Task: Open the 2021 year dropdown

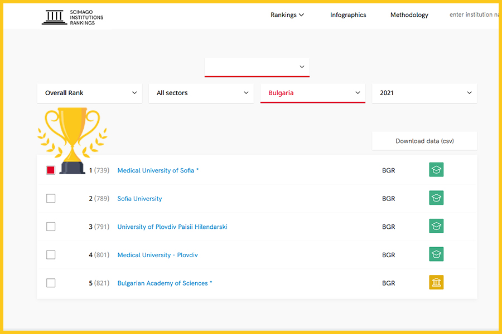Action: click(424, 93)
